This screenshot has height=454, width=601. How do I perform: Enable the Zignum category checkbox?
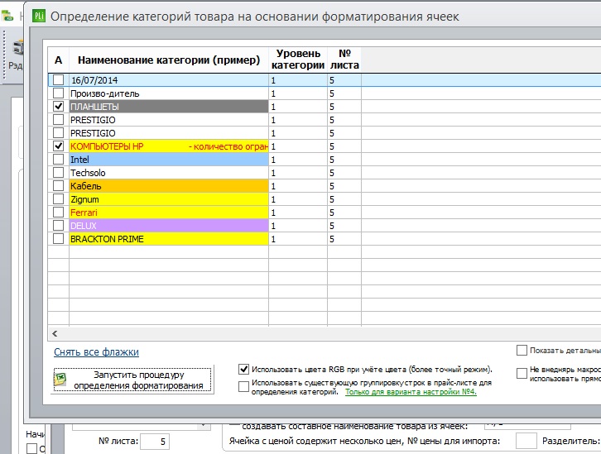pyautogui.click(x=58, y=199)
